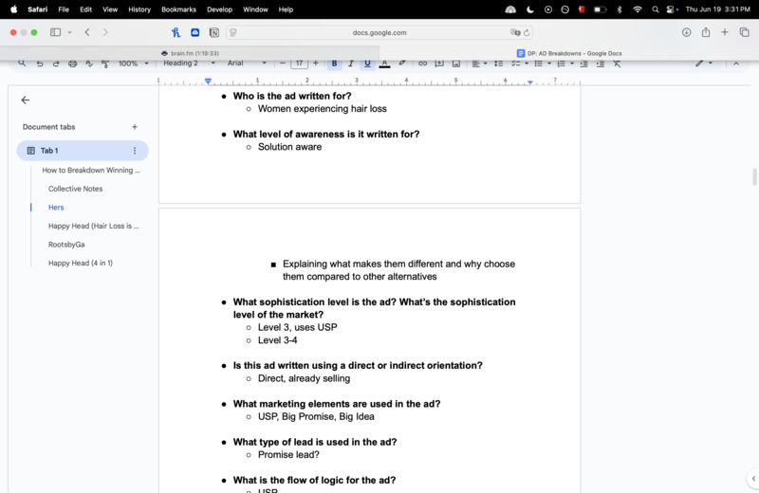The height and width of the screenshot is (493, 759).
Task: Open Tab 1 three-dot options menu
Action: (135, 151)
